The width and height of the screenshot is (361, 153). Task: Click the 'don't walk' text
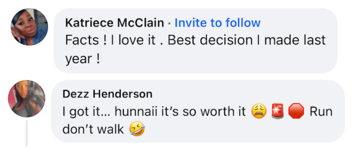[x=93, y=130]
